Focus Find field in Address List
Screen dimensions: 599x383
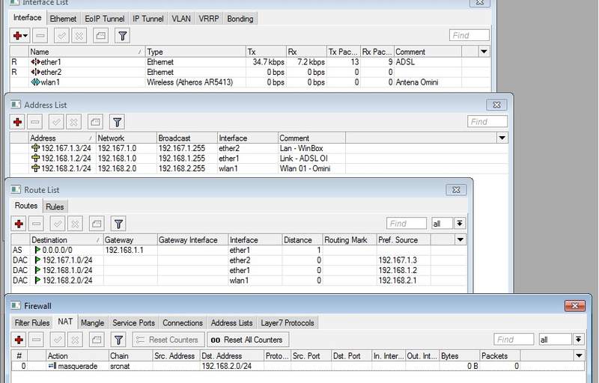487,122
